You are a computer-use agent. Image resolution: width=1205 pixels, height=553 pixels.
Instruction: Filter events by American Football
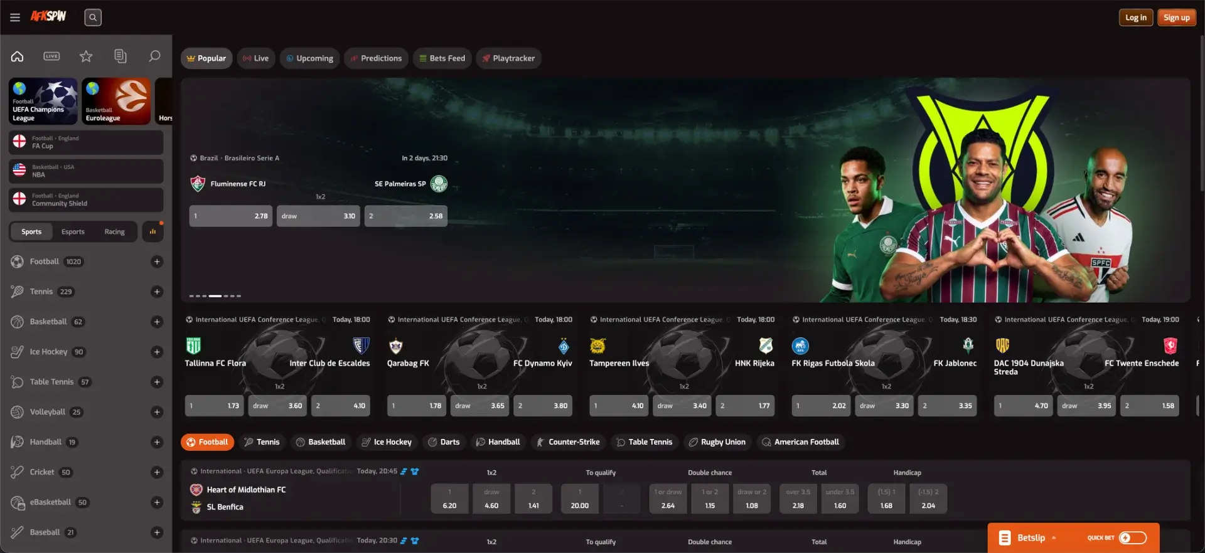800,442
